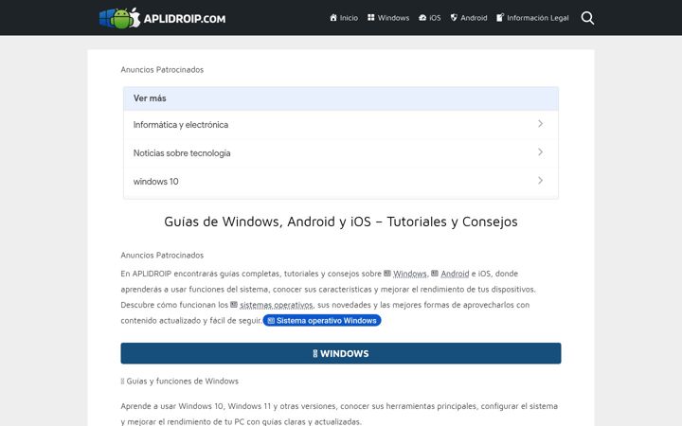Click the Ver más header
Image resolution: width=682 pixels, height=426 pixels.
341,98
